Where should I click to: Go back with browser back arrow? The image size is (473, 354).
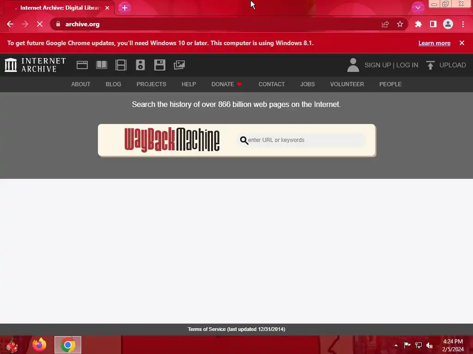(10, 24)
